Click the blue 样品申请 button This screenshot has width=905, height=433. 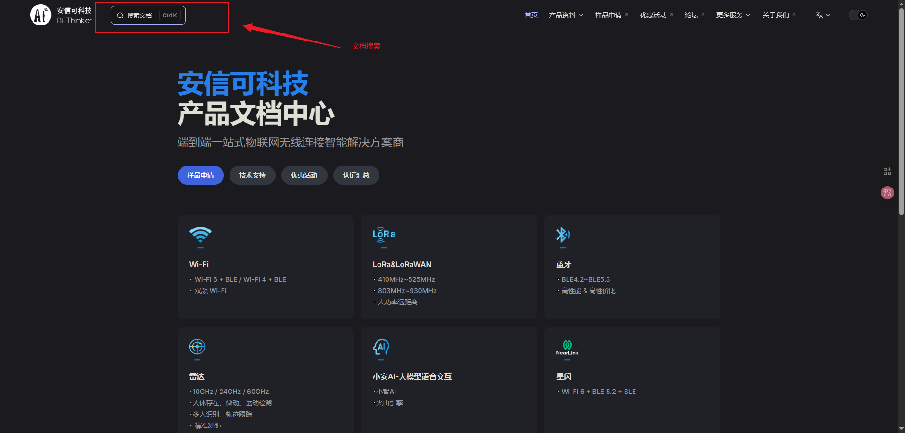(200, 175)
